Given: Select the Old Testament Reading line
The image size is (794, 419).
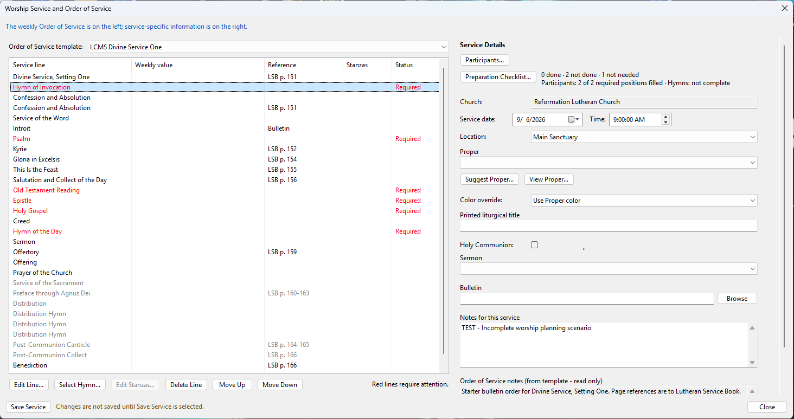Looking at the screenshot, I should 225,190.
